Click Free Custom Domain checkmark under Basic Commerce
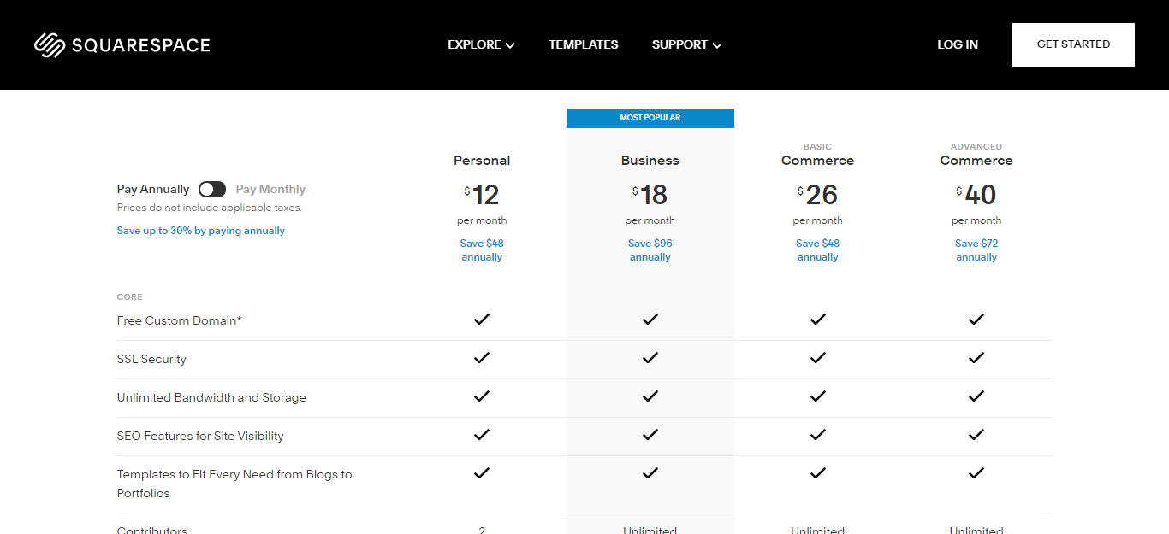1169x534 pixels. pyautogui.click(x=818, y=320)
